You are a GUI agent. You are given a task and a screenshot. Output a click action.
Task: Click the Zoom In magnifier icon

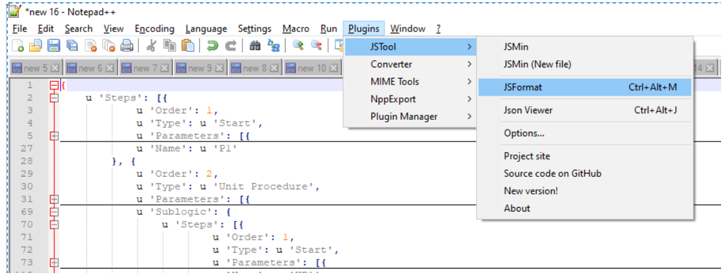tap(299, 45)
